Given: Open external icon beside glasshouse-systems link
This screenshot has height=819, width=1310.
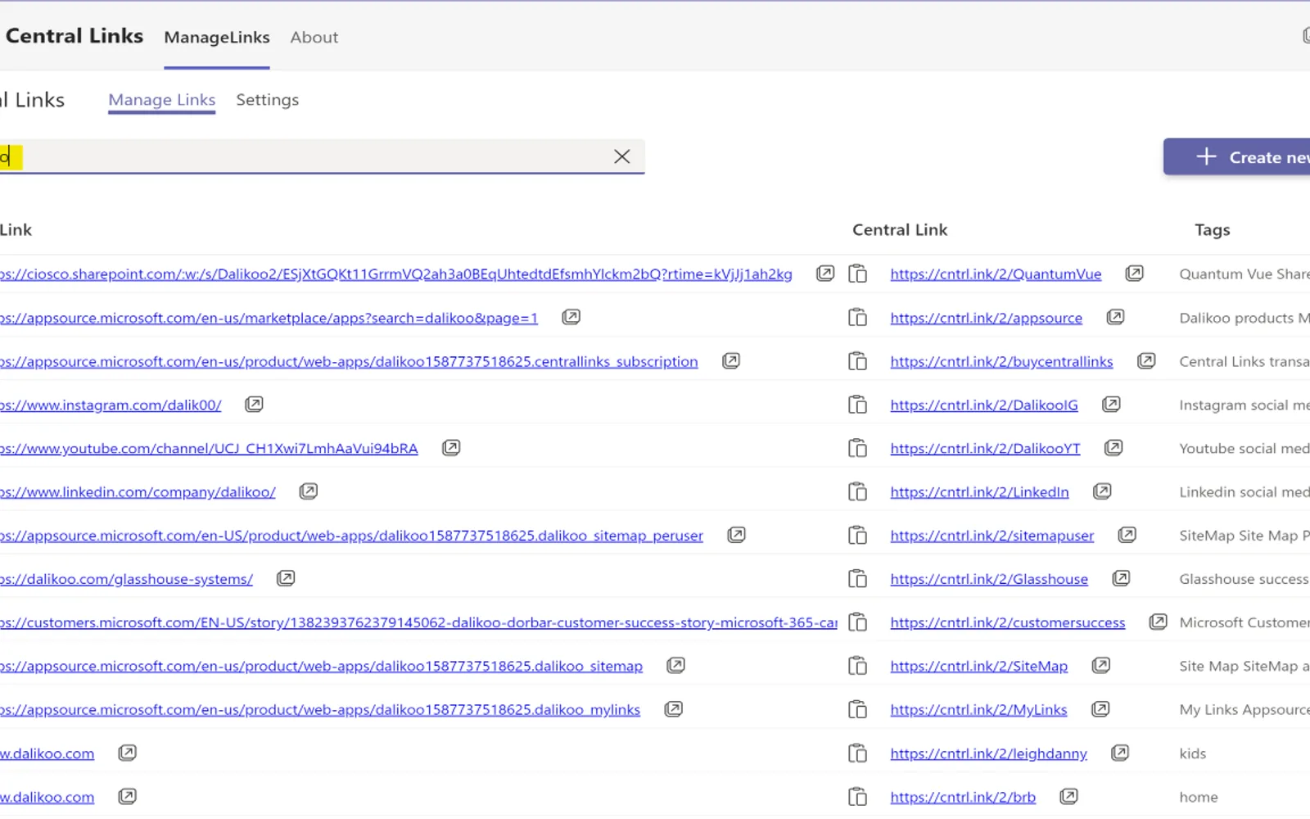Looking at the screenshot, I should click(286, 578).
